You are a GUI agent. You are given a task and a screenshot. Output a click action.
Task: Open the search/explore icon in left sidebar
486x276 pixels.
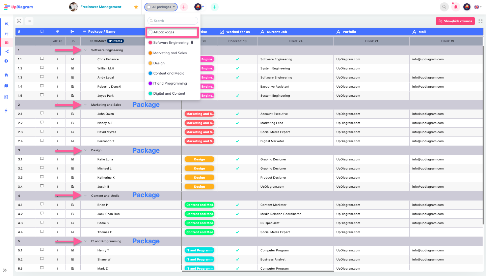click(6, 24)
